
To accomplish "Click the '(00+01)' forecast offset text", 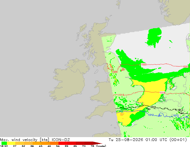I will [x=178, y=140].
